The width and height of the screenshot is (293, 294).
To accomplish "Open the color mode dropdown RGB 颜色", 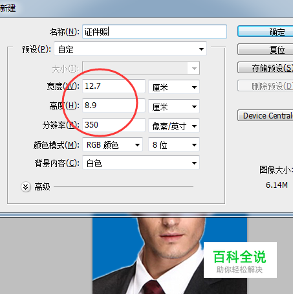I will 113,144.
